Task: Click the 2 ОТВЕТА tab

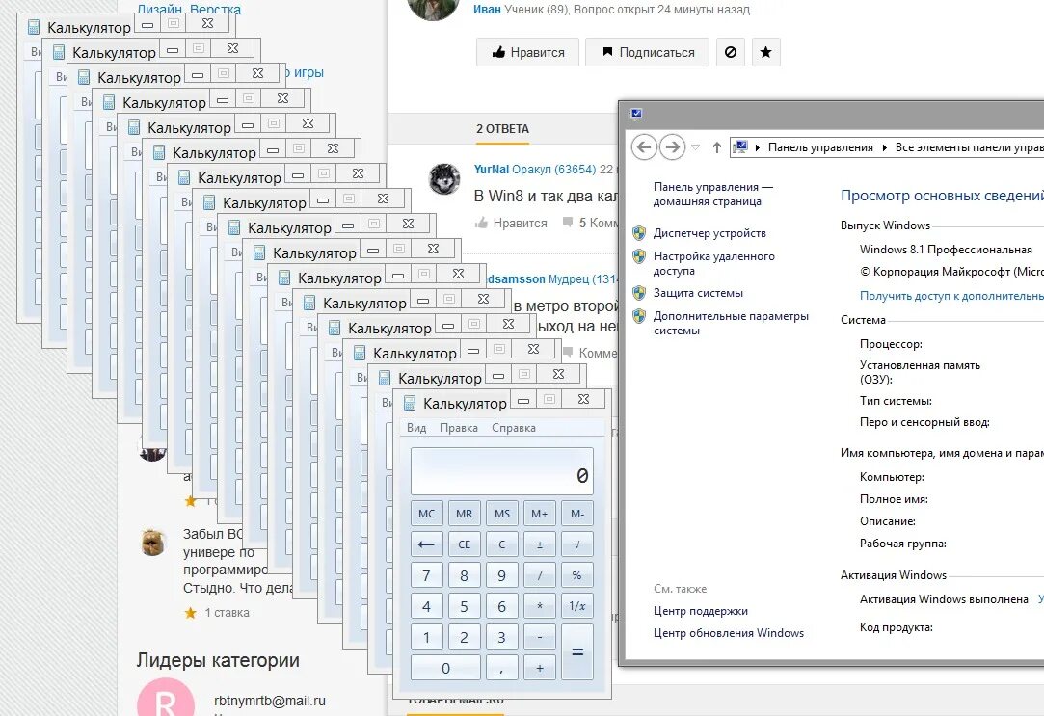Action: tap(502, 128)
